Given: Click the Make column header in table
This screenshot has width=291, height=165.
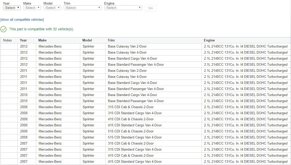Looking at the screenshot, I should (42, 40).
